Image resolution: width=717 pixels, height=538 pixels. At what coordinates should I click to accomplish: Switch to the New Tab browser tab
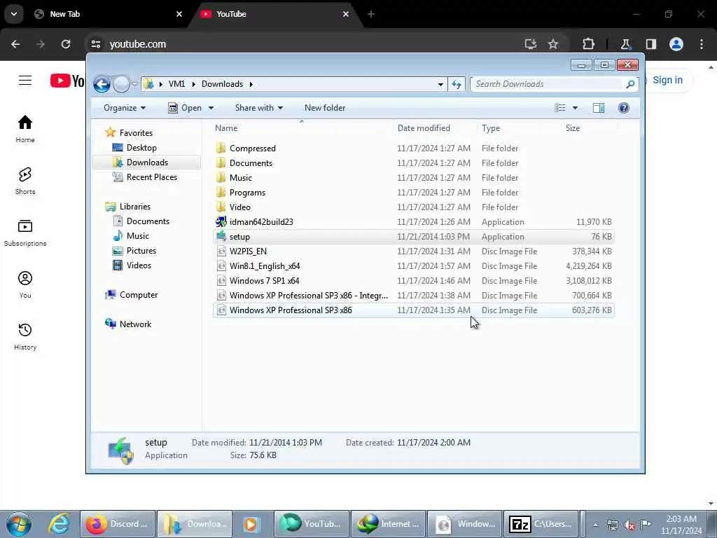click(107, 14)
